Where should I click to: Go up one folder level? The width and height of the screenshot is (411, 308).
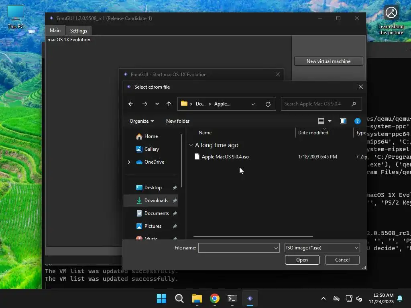tap(169, 104)
